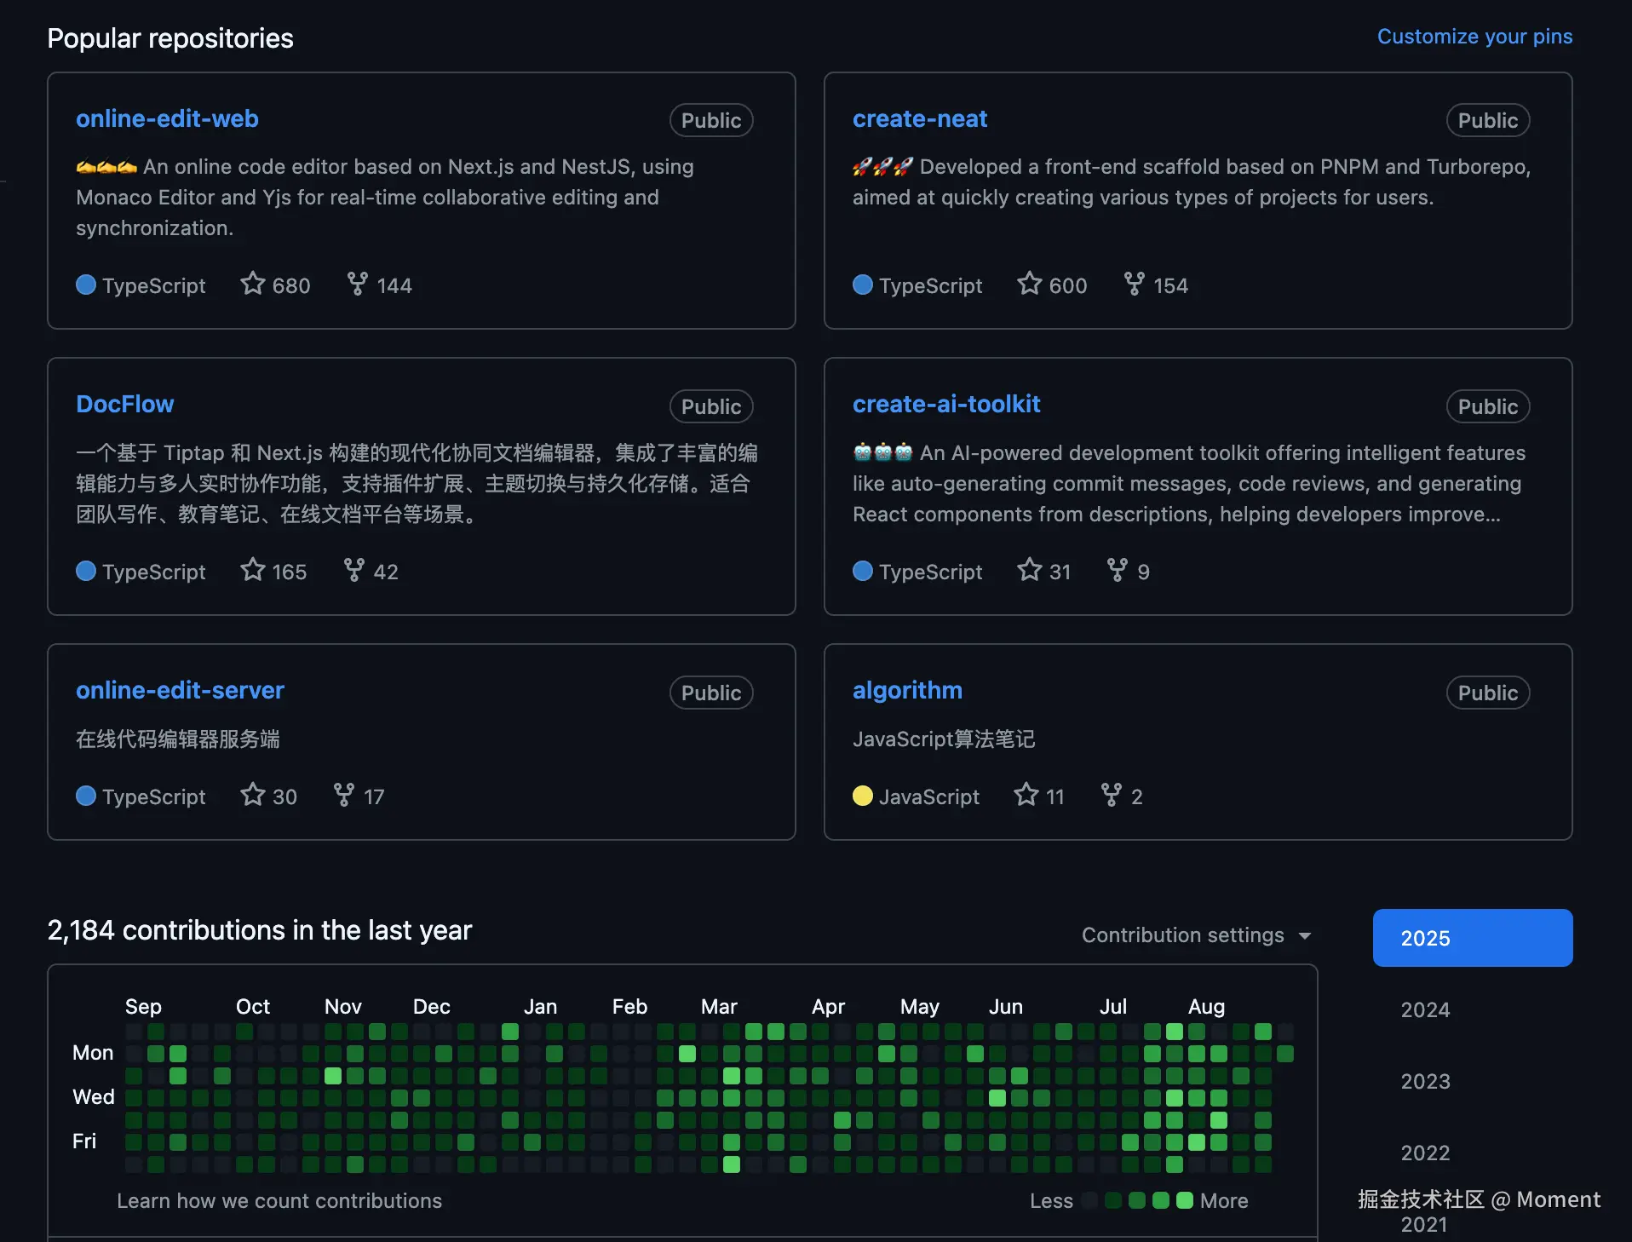The width and height of the screenshot is (1632, 1242).
Task: Click the star icon on create-ai-toolkit card
Action: point(1030,569)
